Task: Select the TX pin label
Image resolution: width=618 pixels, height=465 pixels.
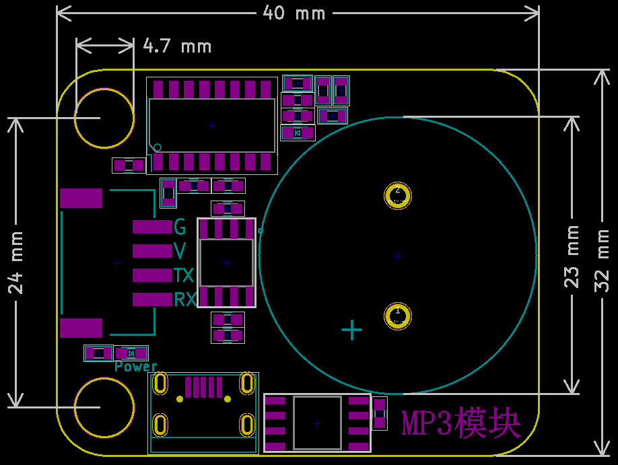Action: [x=184, y=275]
